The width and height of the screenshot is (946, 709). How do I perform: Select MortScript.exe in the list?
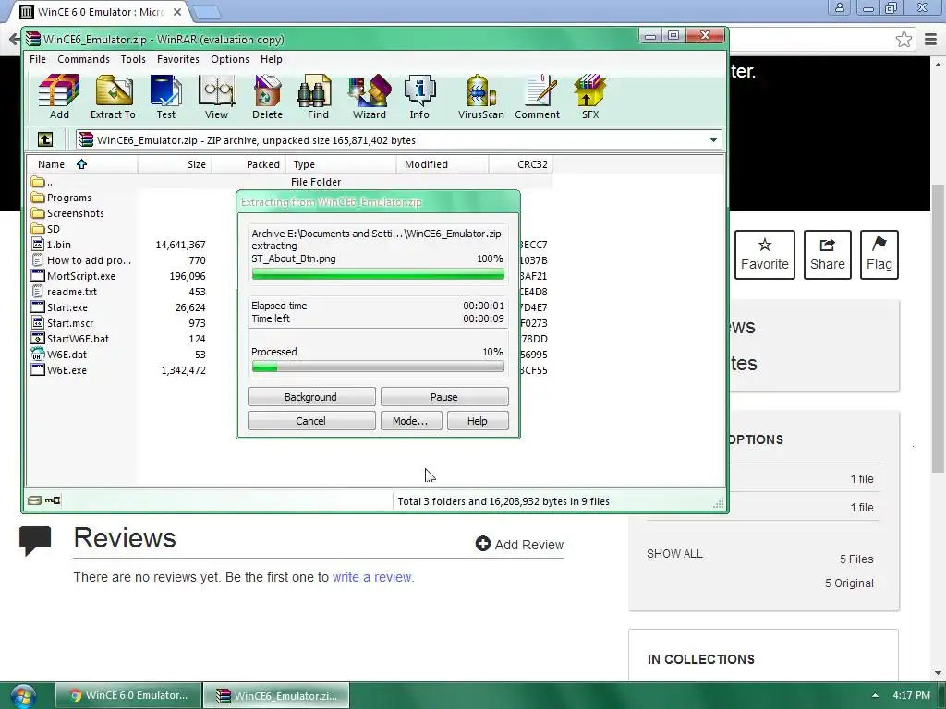point(73,276)
